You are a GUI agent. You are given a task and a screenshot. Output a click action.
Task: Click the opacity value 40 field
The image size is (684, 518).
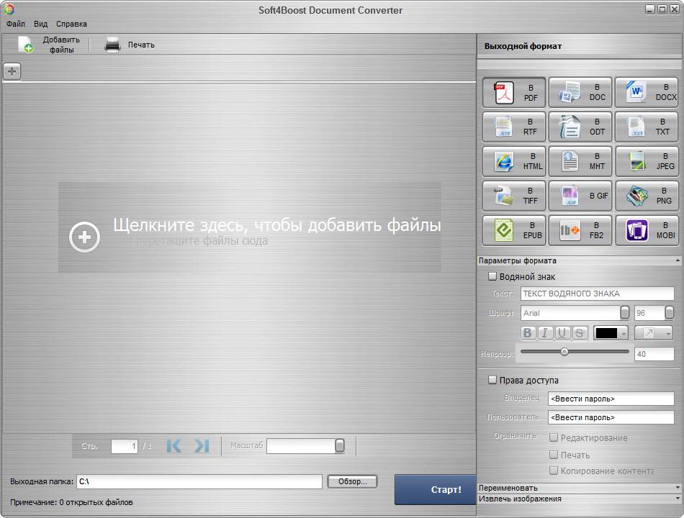pos(654,354)
